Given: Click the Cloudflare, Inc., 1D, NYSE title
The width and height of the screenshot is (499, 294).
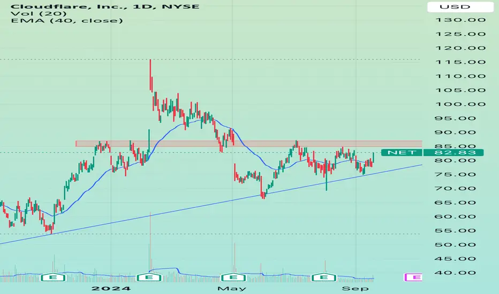Looking at the screenshot, I should click(105, 6).
